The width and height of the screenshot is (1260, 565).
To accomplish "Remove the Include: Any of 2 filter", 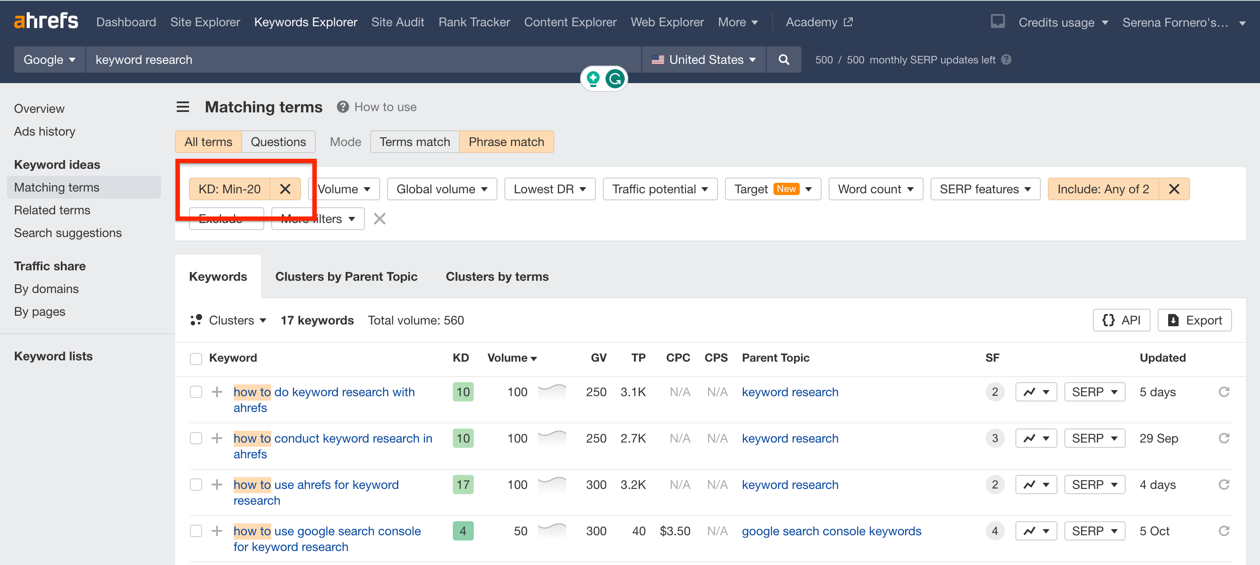I will 1173,189.
